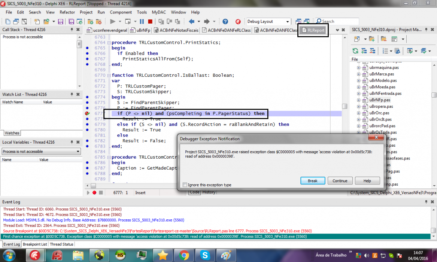Expand the uBrOrc.pas tree node
Viewport: 437px width, 262px height.
coord(359,113)
